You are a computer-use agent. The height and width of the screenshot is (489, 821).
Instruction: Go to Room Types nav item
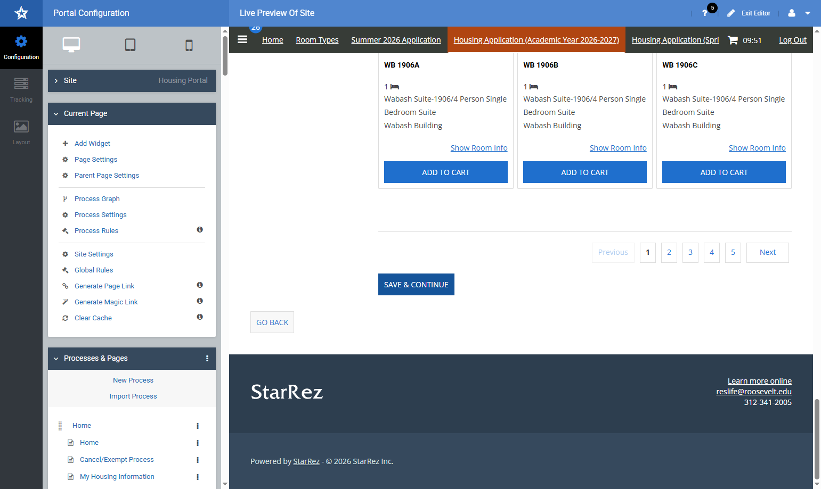317,40
